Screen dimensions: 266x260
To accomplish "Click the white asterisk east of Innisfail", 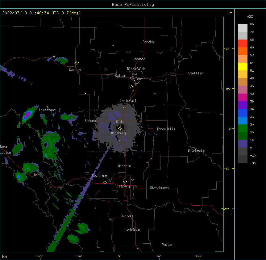I will 155,94.
